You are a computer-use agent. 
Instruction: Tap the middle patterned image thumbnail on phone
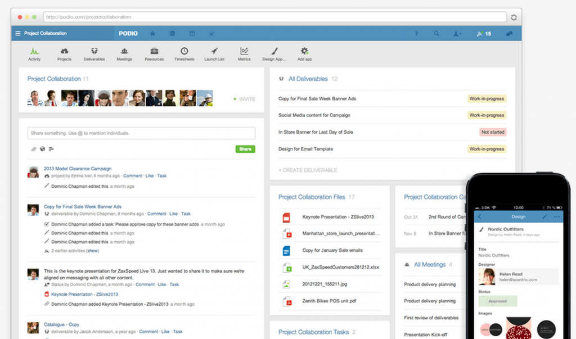[518, 328]
